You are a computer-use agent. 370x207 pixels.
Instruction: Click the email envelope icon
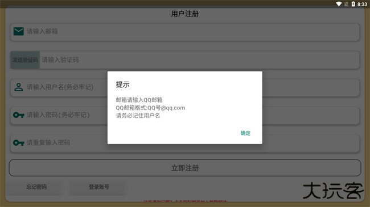click(x=18, y=31)
